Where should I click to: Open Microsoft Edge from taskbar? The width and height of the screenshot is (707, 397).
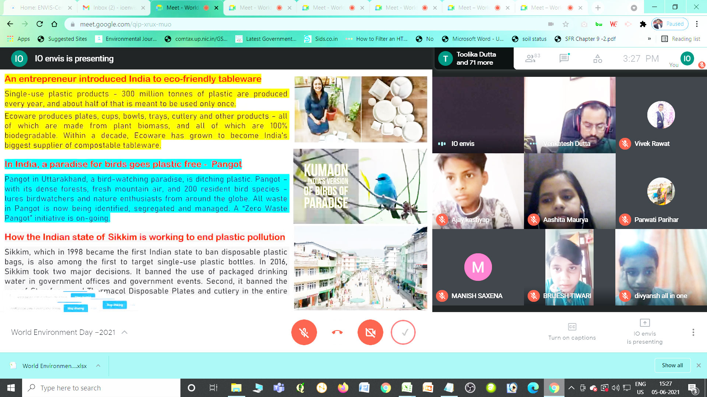tap(533, 388)
